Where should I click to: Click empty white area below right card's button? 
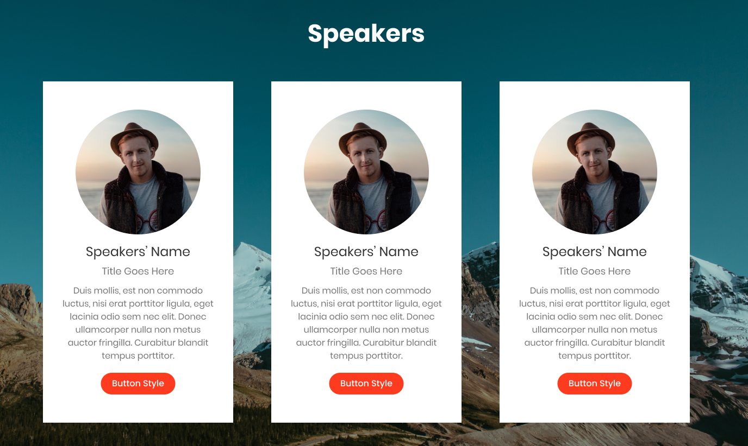[595, 409]
